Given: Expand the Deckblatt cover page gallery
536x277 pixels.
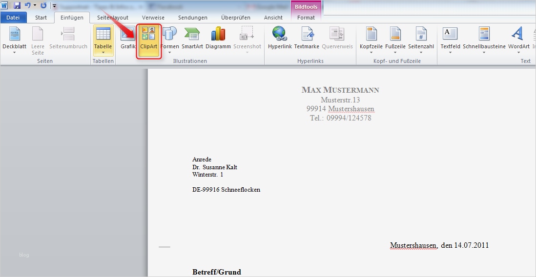Looking at the screenshot, I should point(14,52).
